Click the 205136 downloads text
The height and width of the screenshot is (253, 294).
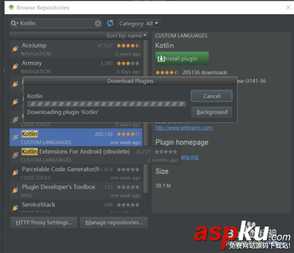(x=205, y=72)
